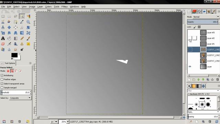Viewport: 220px width, 124px height.
Task: Select the Bucket Fill tool
Action: (x=9, y=38)
